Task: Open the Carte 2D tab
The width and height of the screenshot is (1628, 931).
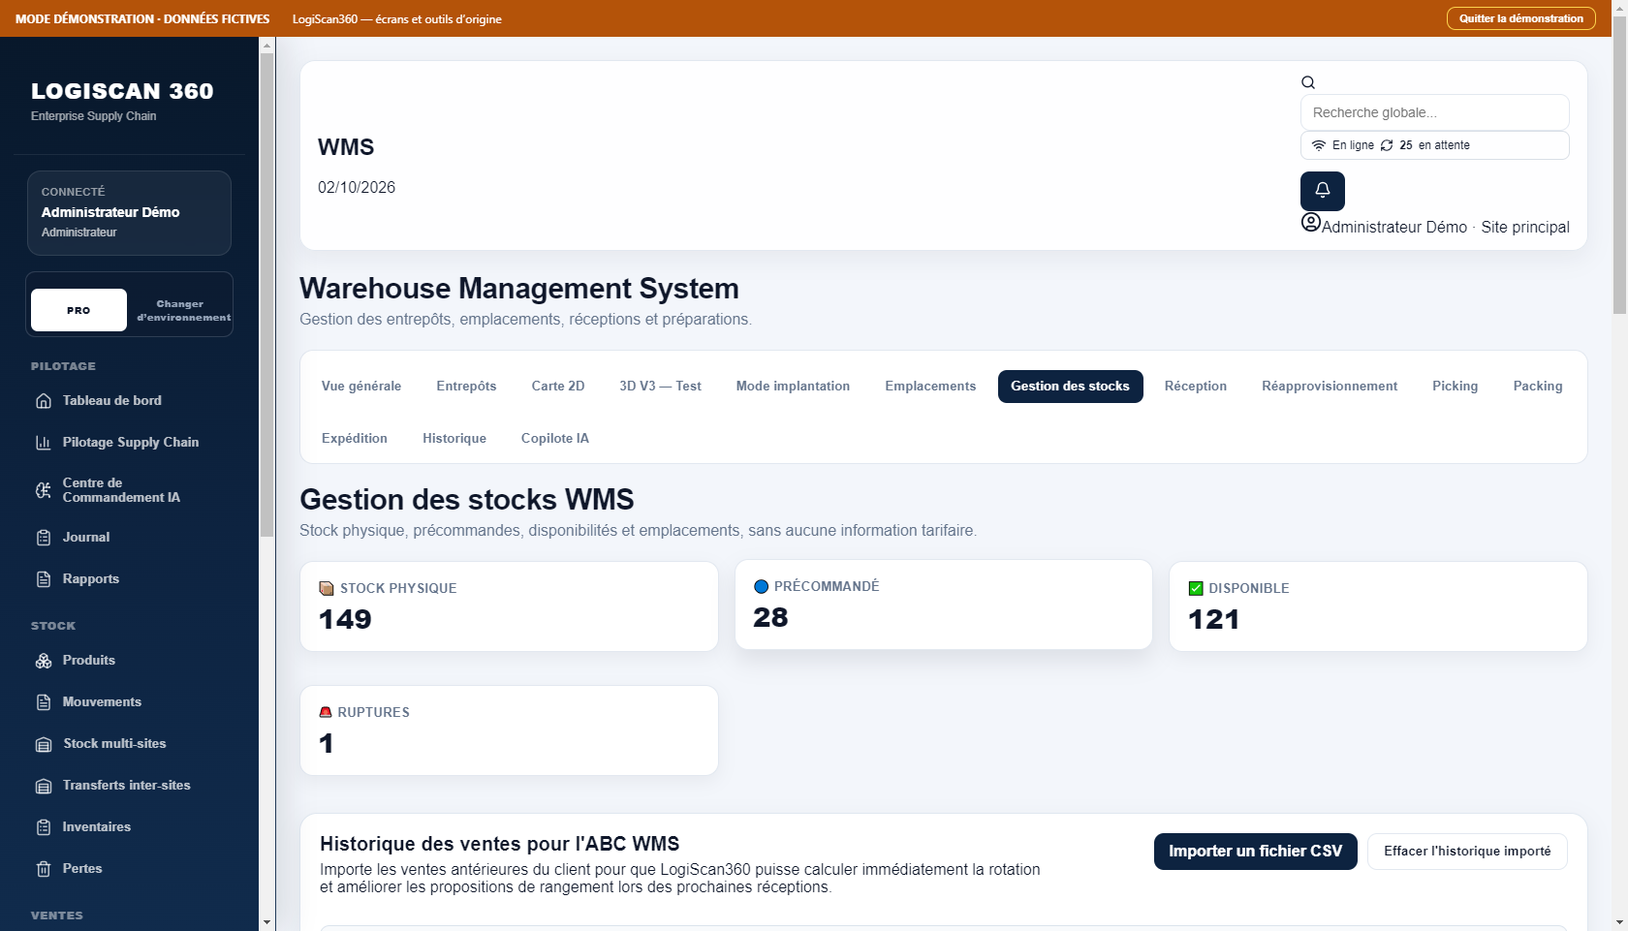Action: click(558, 386)
